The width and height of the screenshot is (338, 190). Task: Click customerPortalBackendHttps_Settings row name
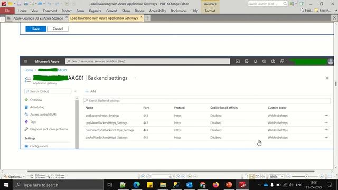[x=109, y=130]
